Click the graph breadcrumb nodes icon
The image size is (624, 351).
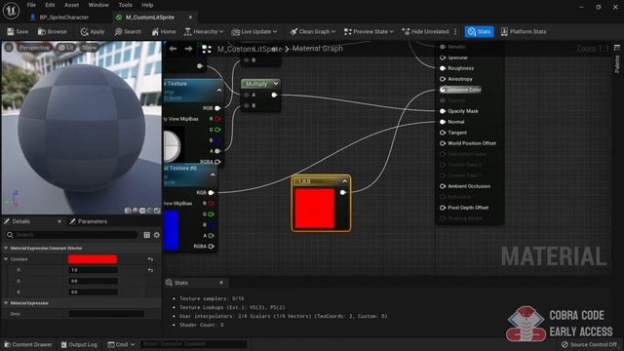pos(206,49)
